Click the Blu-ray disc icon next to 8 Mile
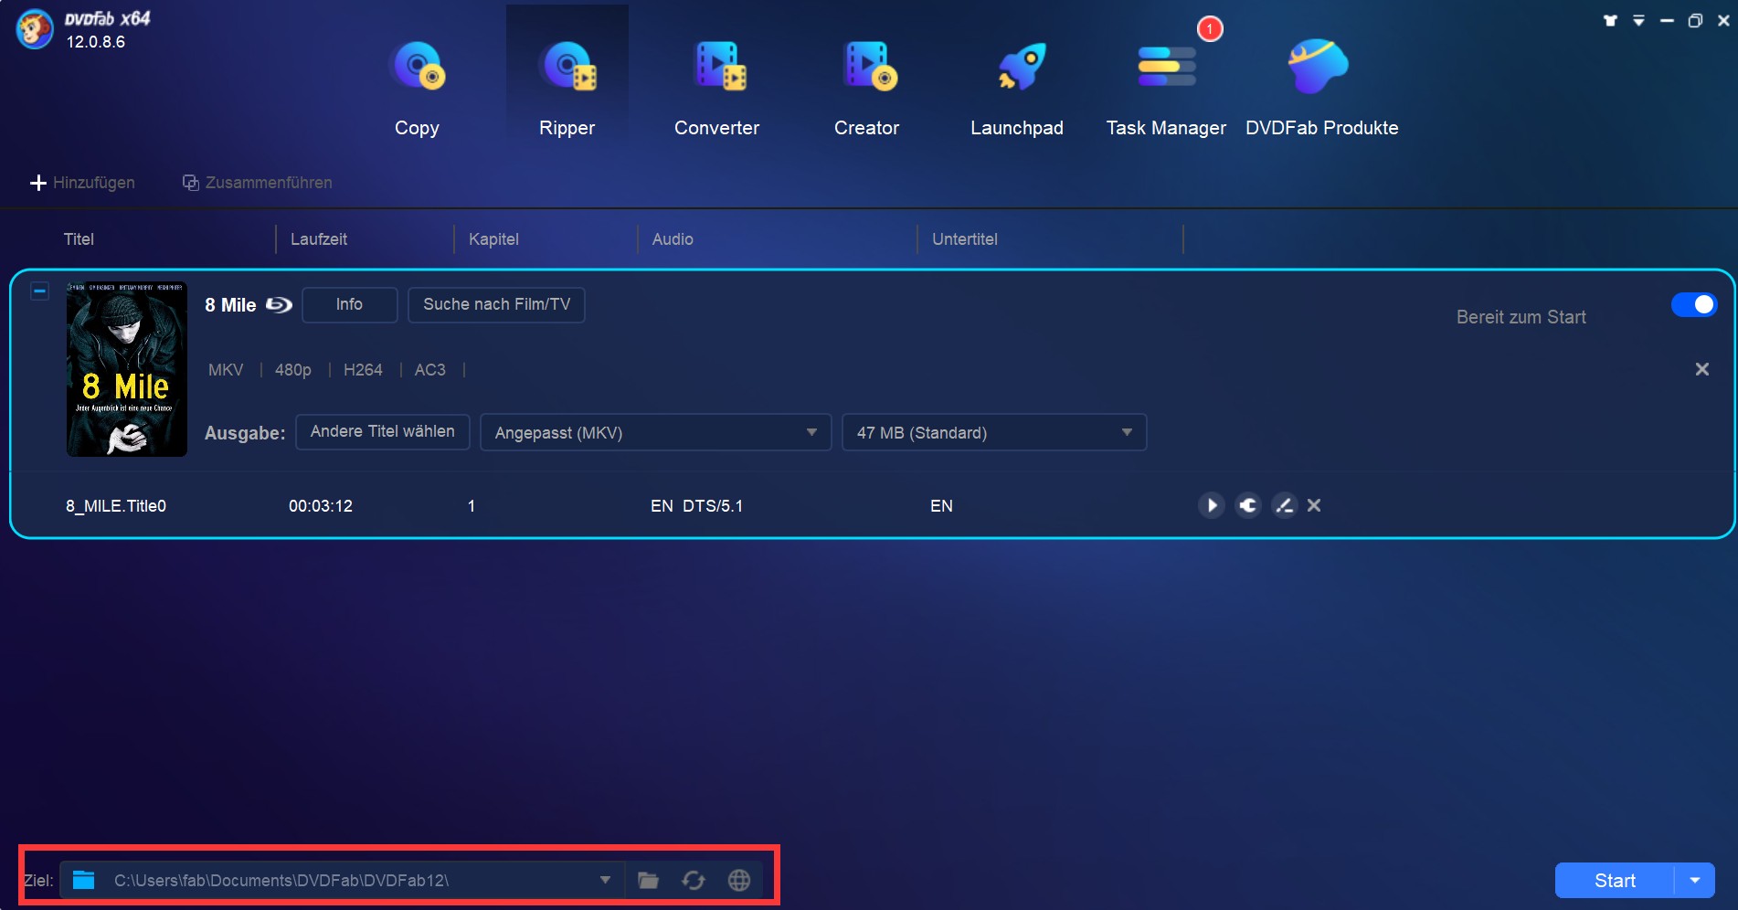 (x=279, y=305)
